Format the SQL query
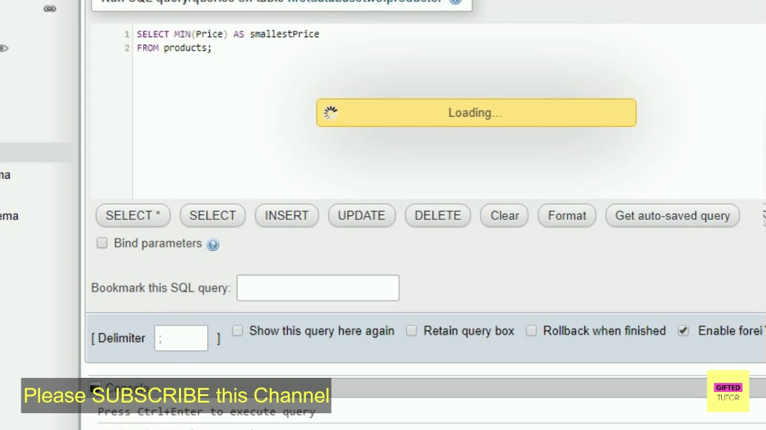 pos(567,216)
